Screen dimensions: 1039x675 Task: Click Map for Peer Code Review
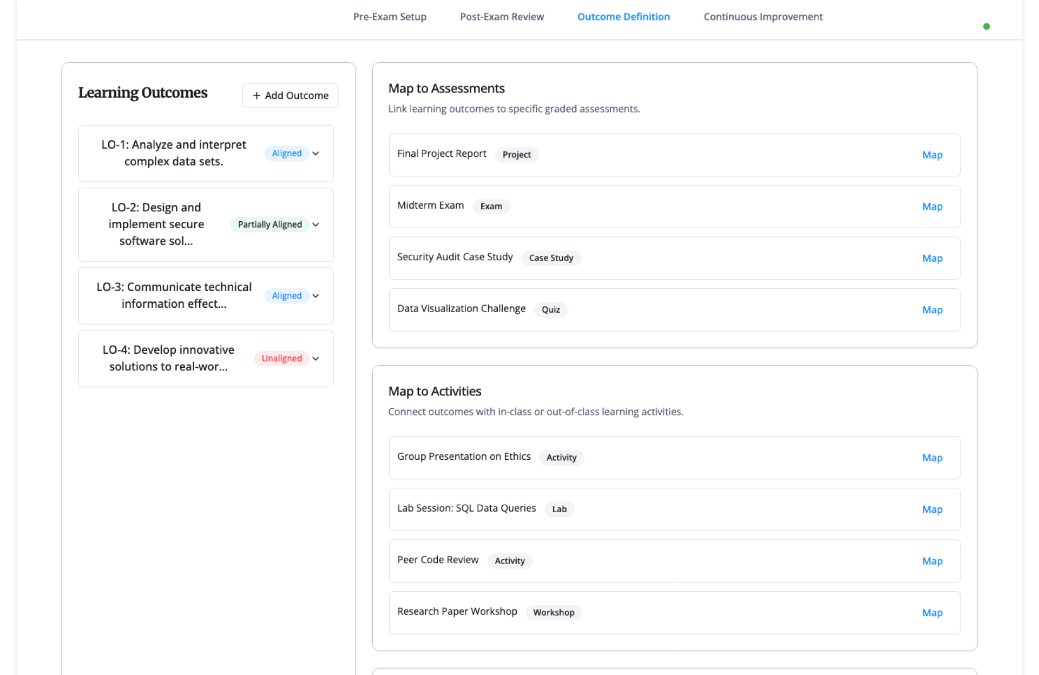click(932, 561)
